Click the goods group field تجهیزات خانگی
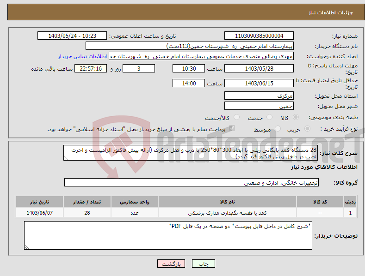Image resolution: width=365 pixels, height=276 pixels. 192,183
